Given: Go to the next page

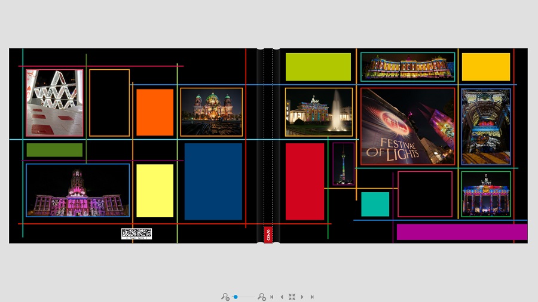Looking at the screenshot, I should tap(302, 297).
